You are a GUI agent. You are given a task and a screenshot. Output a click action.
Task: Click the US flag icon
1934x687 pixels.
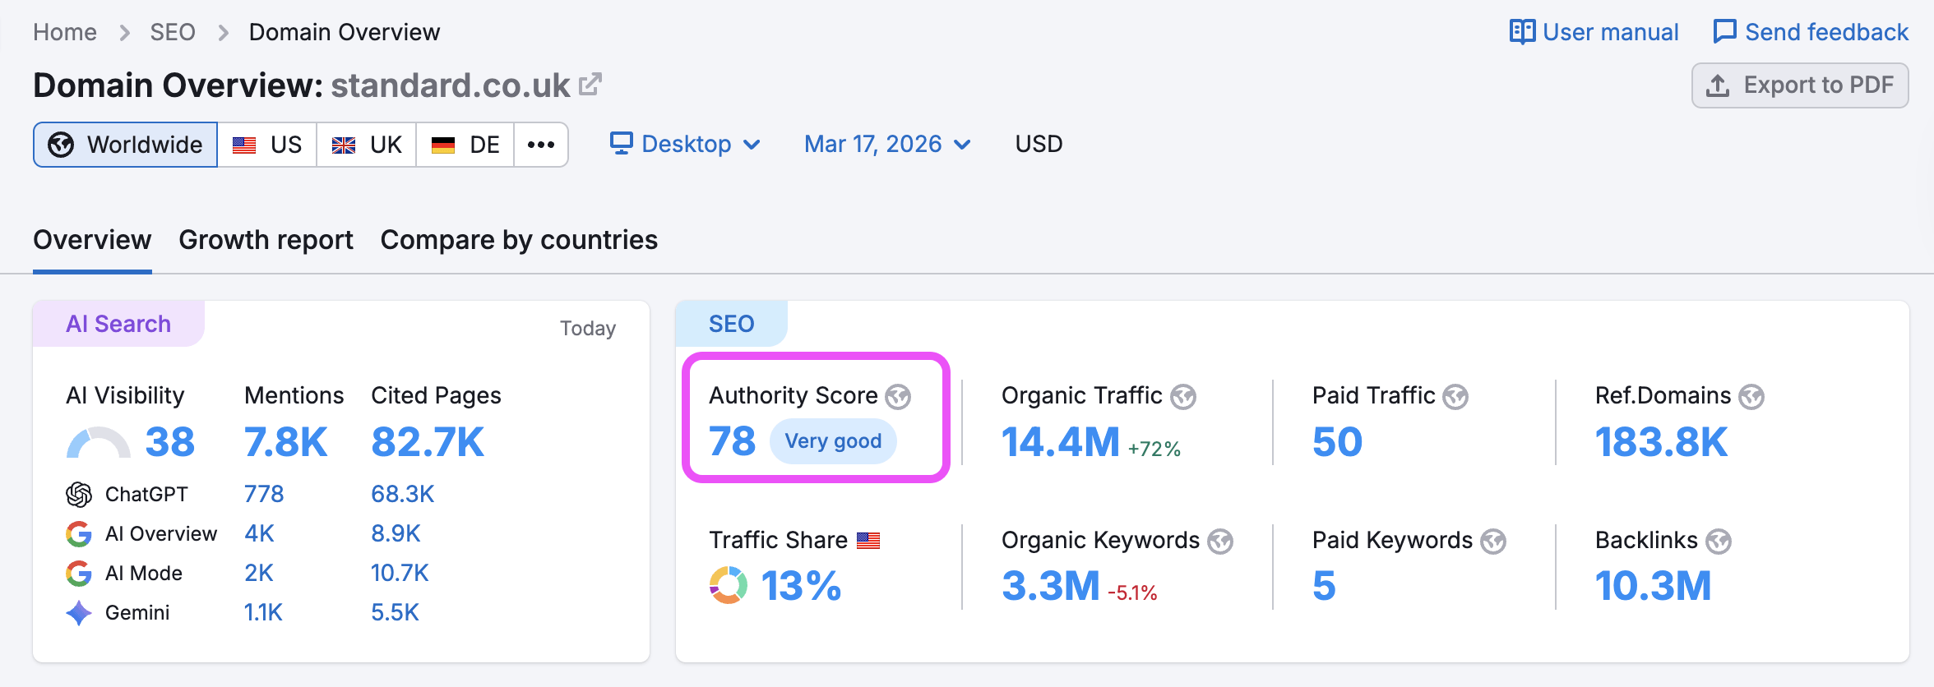tap(244, 145)
